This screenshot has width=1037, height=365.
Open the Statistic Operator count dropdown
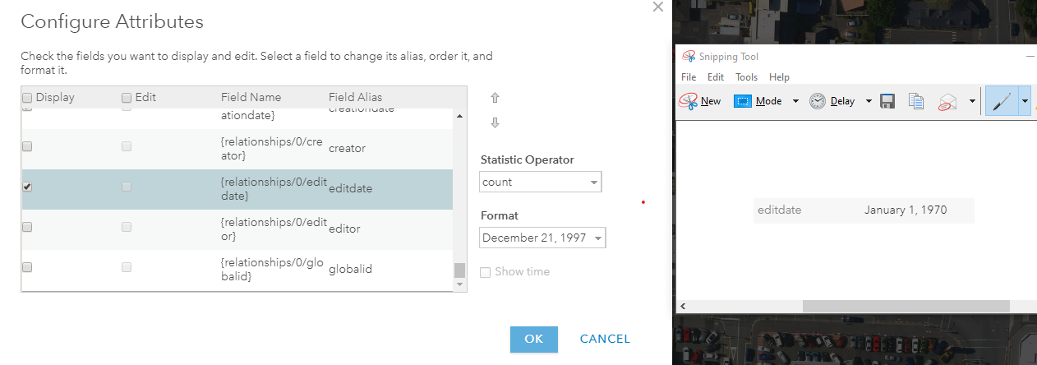click(541, 182)
